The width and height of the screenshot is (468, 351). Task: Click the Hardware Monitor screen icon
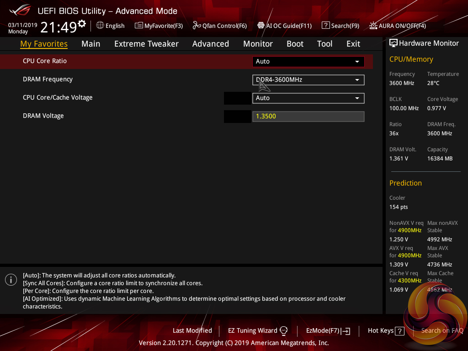[x=394, y=43]
